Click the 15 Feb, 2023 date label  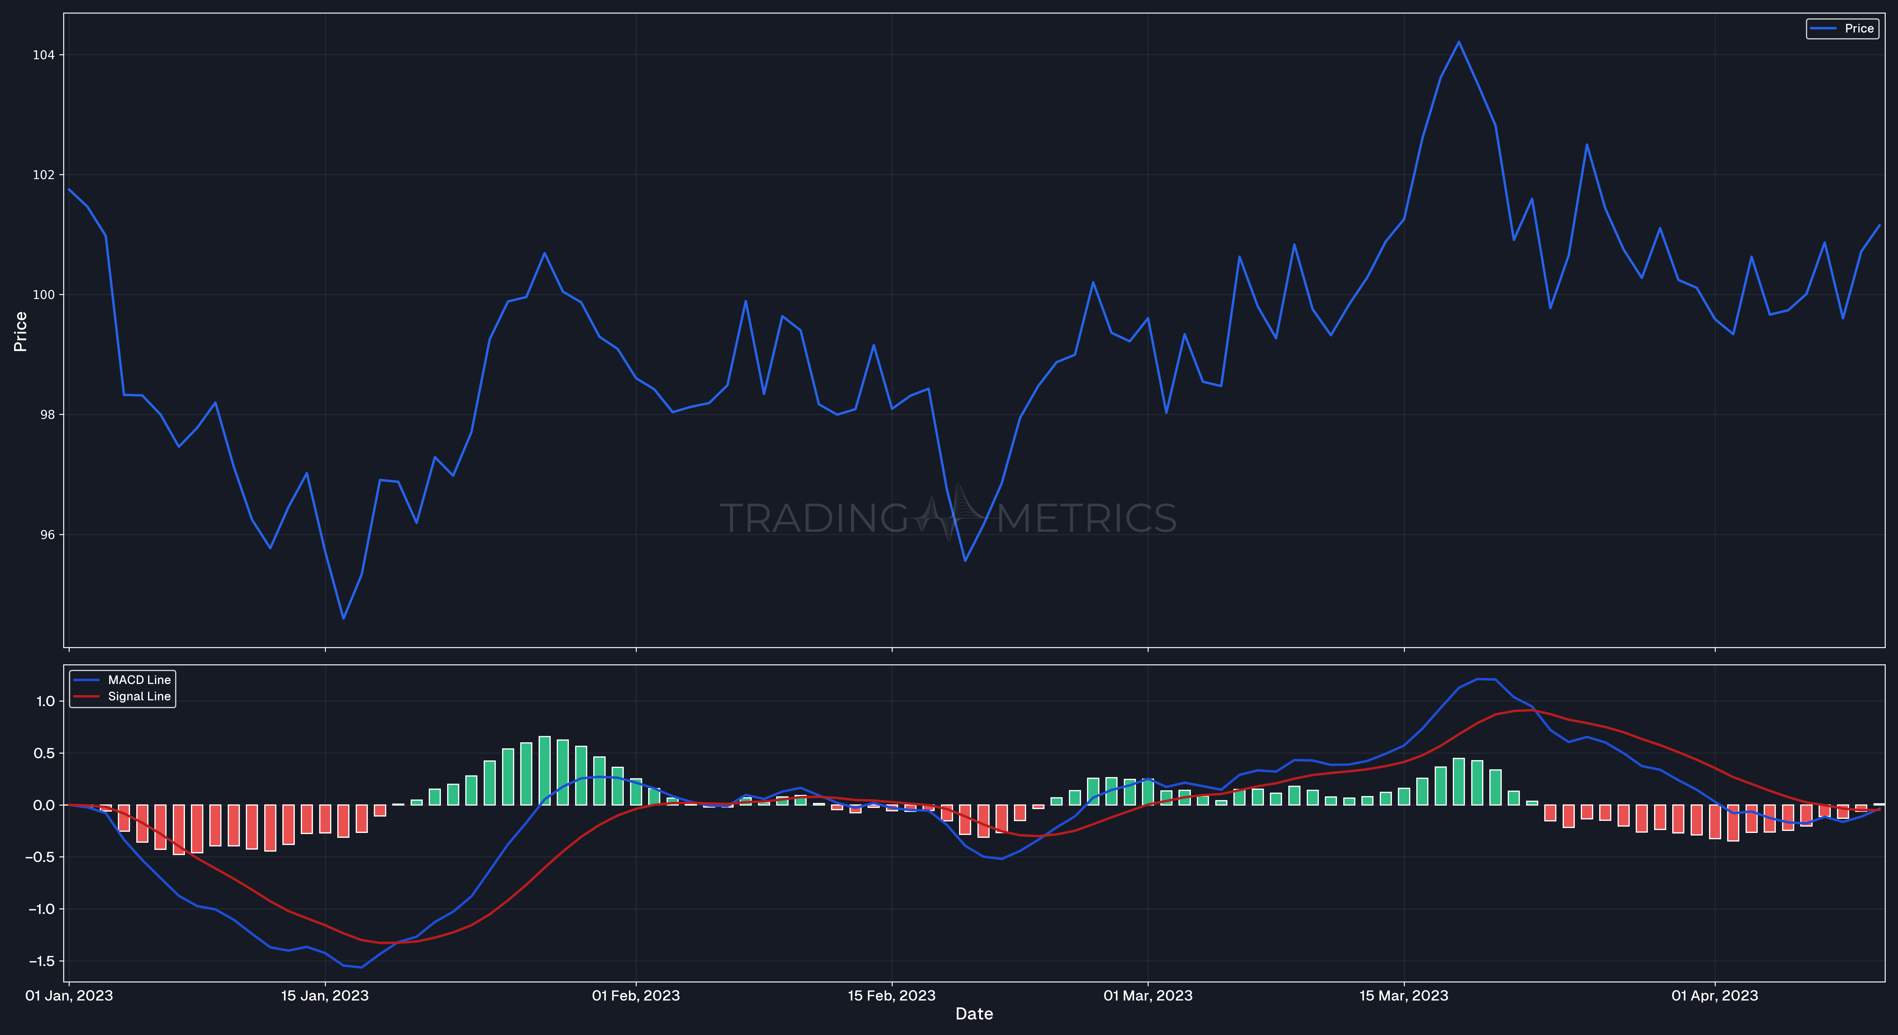click(x=891, y=996)
